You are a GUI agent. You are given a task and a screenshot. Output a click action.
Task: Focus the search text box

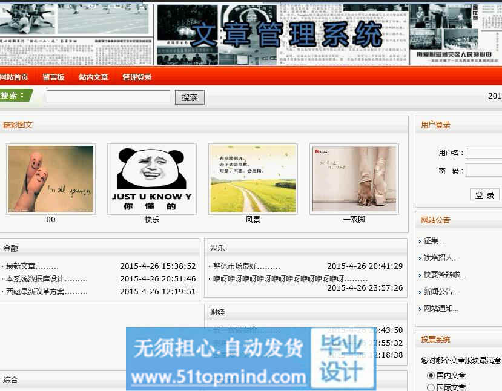108,96
